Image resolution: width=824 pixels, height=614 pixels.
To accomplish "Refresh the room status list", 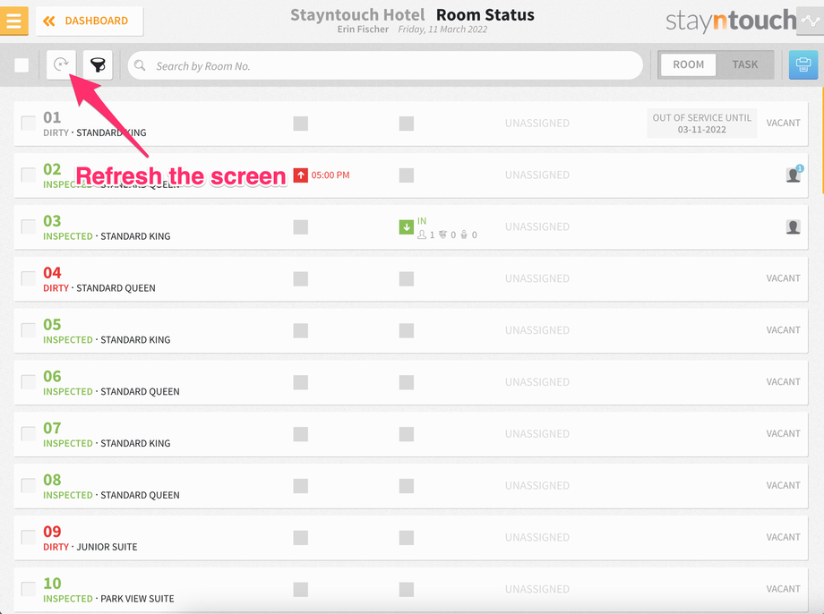I will [62, 64].
